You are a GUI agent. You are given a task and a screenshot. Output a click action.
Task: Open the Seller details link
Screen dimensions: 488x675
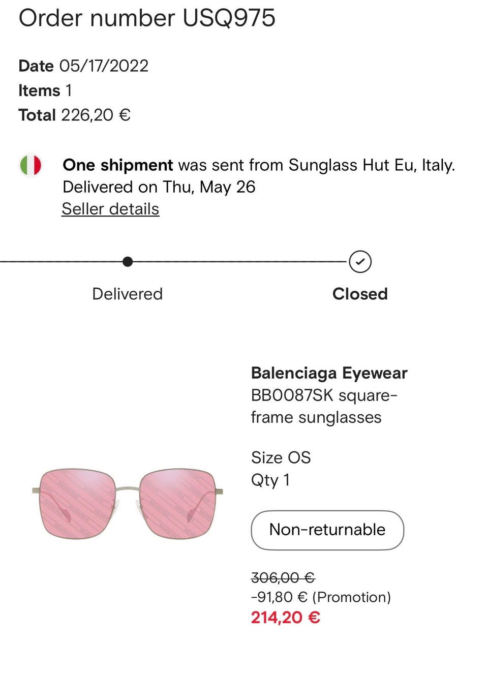coord(110,209)
